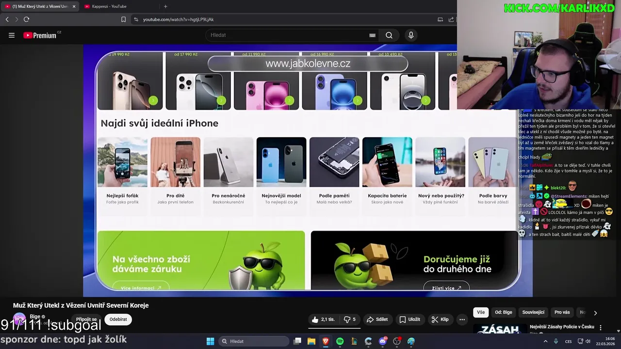
Task: Like the video (2,1 tis.)
Action: click(323, 319)
